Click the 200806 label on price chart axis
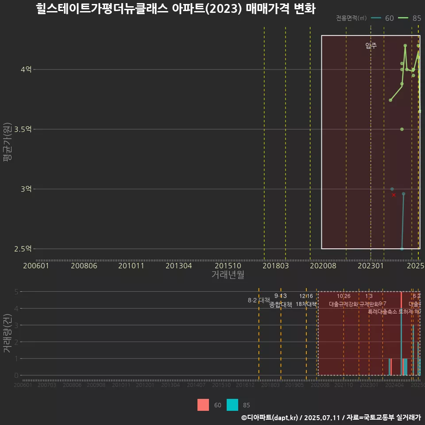This screenshot has width=425, height=425. click(84, 266)
